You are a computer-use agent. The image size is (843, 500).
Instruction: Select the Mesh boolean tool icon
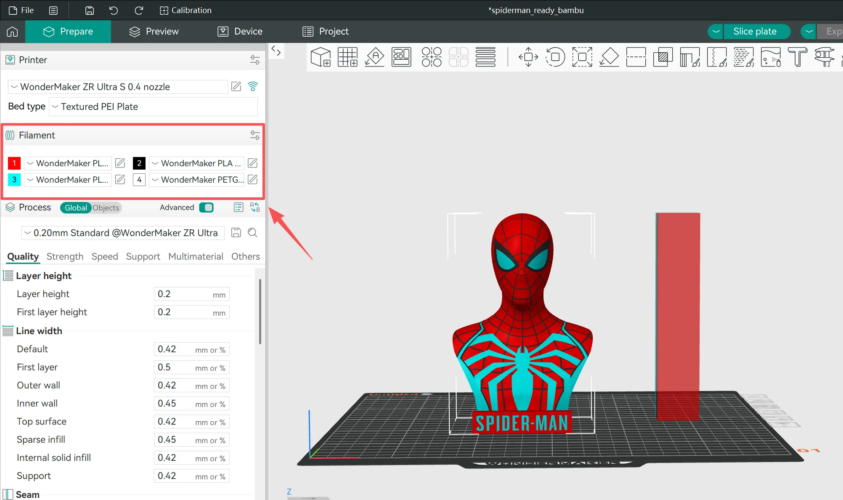(x=663, y=57)
